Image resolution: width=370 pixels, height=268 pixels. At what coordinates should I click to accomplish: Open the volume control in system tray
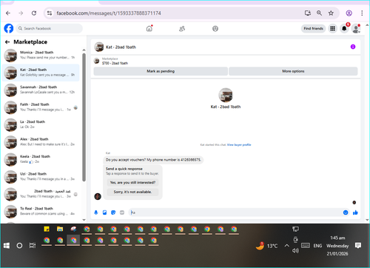tap(295, 251)
